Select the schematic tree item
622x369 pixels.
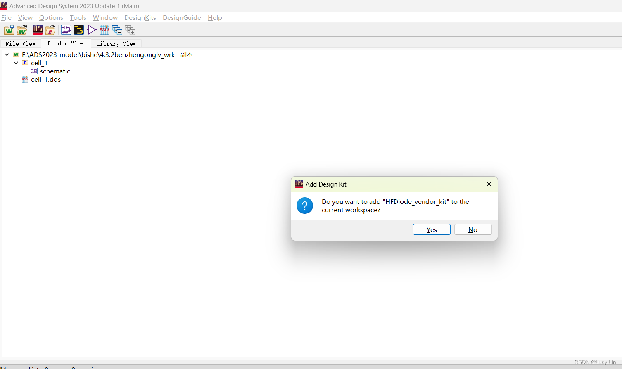tap(55, 71)
